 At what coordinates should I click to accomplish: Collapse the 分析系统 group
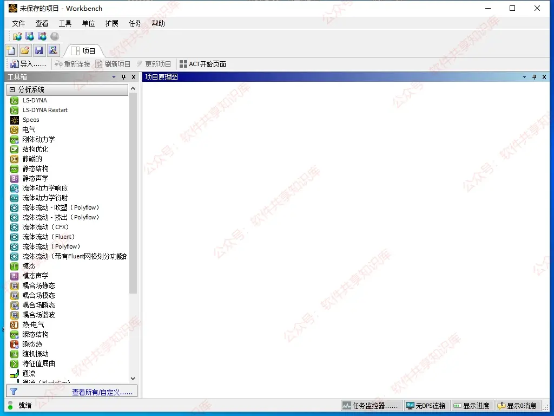[x=12, y=89]
